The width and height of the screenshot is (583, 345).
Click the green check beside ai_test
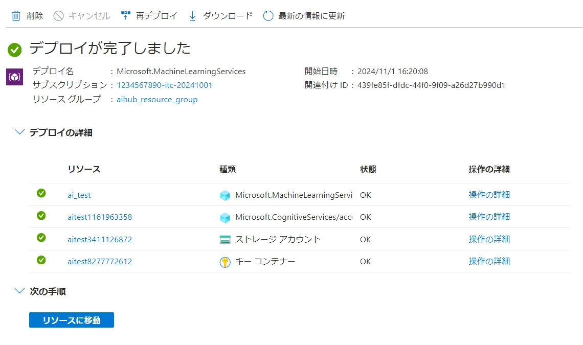tap(41, 193)
